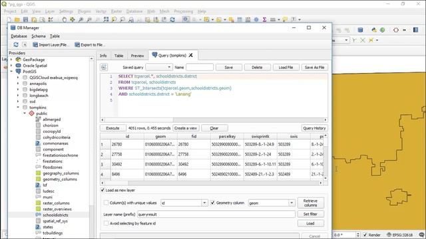This screenshot has width=426, height=239.
Task: Collapse the PostGIS provider node
Action: point(11,72)
